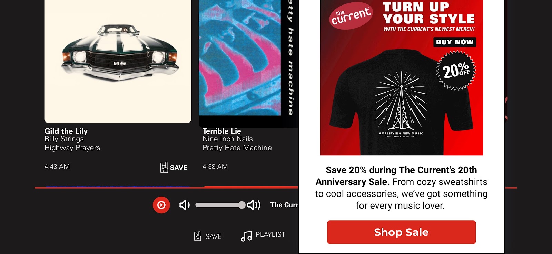Mute audio with the low-volume speaker icon

click(185, 205)
